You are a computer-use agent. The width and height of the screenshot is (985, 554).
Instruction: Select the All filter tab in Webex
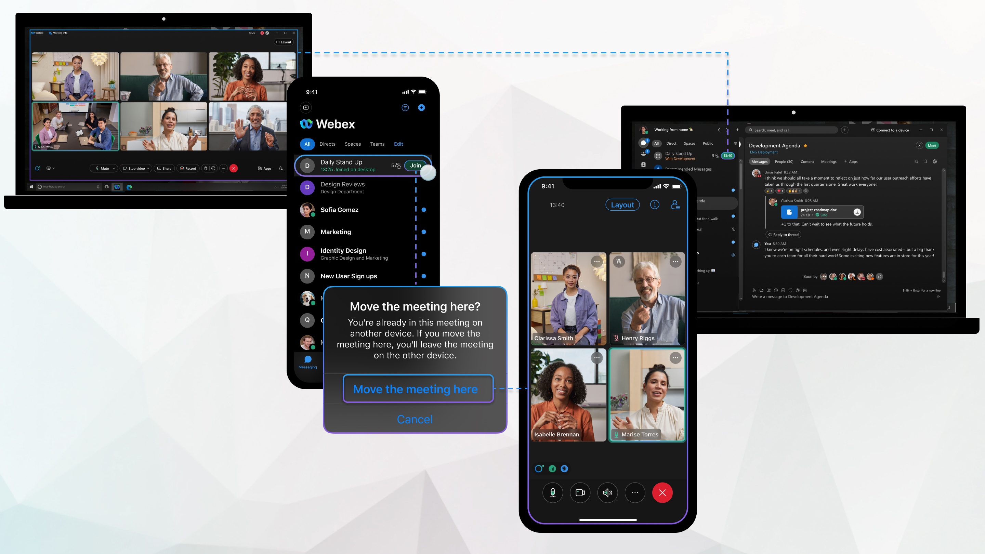pos(306,143)
